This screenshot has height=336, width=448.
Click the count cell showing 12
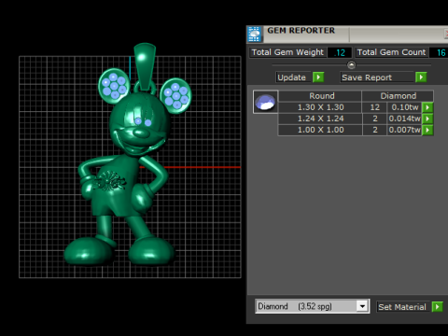pos(374,107)
